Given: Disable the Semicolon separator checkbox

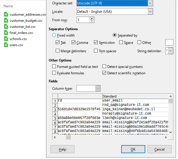Looking at the screenshot, I should pyautogui.click(x=96, y=43).
